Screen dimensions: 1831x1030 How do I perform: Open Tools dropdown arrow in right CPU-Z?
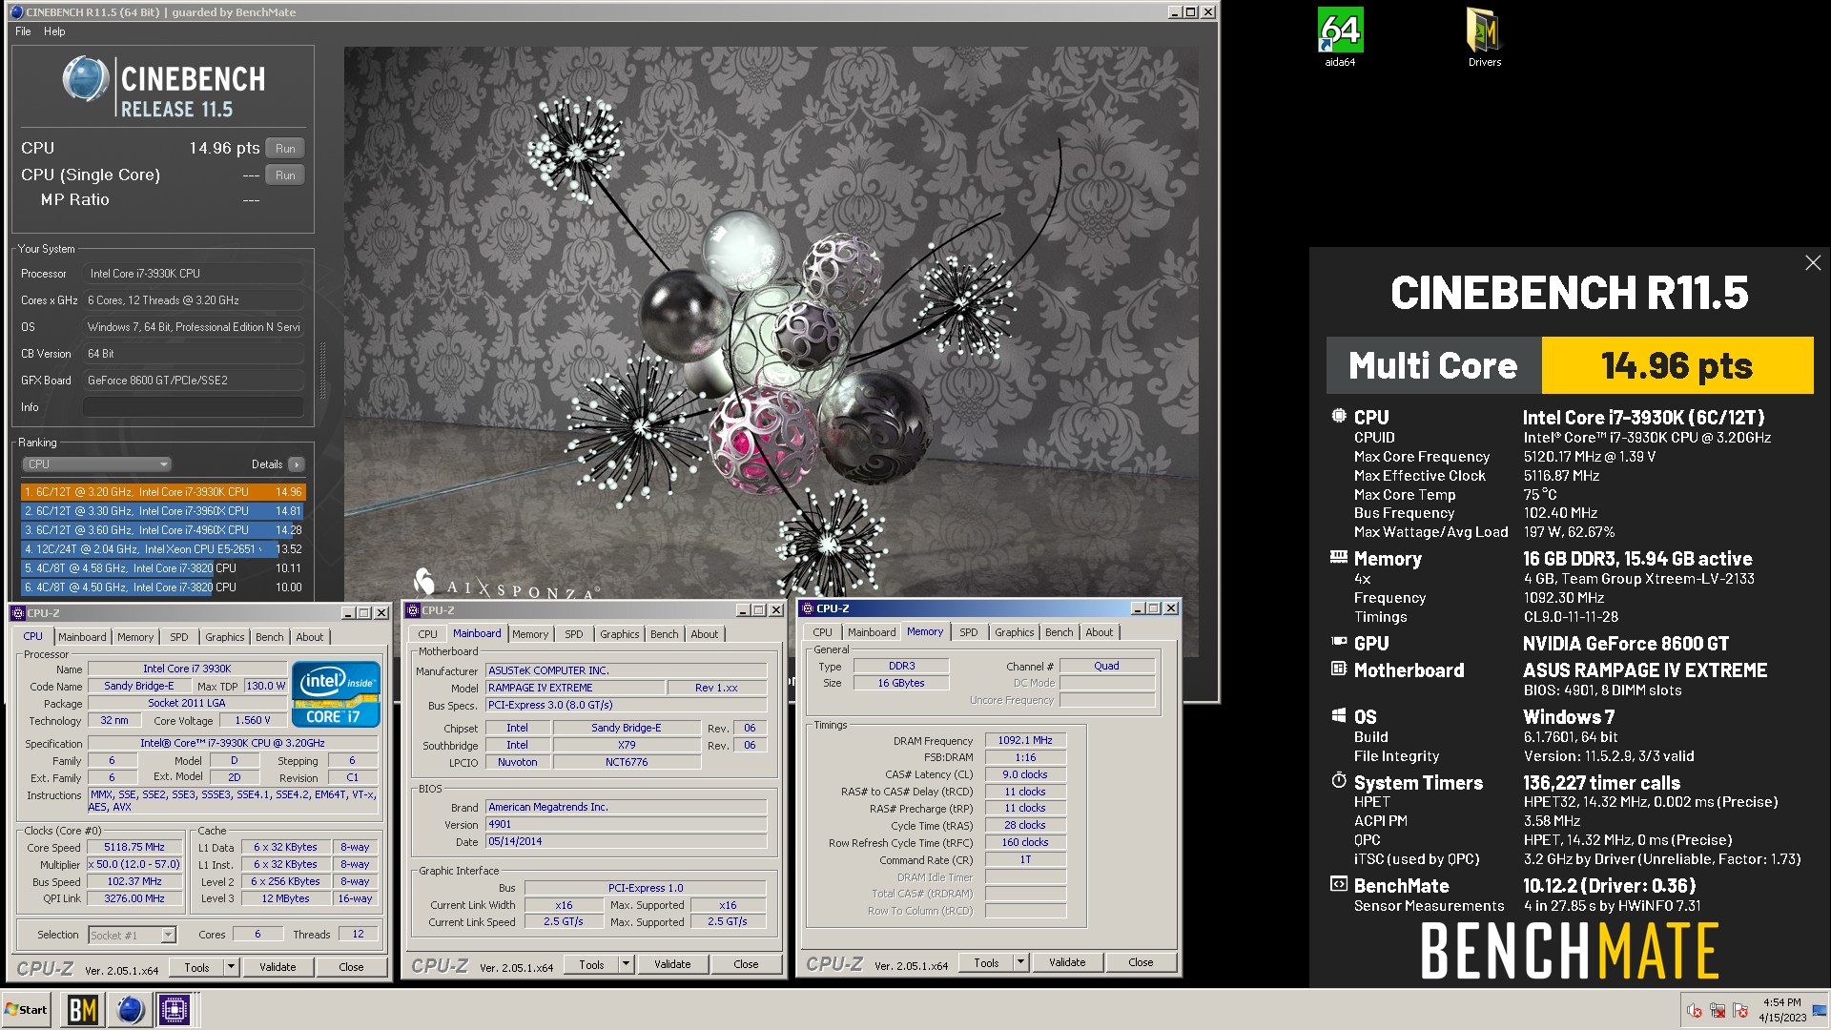pyautogui.click(x=1020, y=962)
